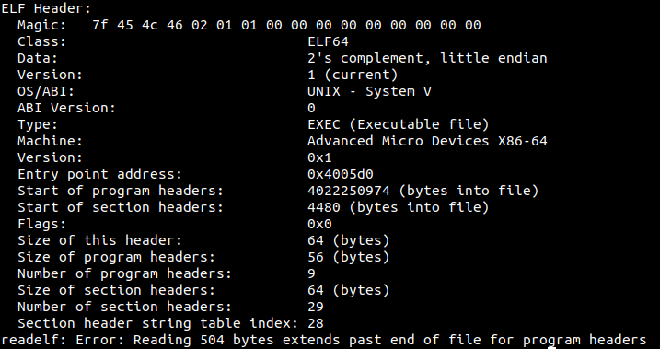Click the ELF Header title line

click(x=47, y=8)
